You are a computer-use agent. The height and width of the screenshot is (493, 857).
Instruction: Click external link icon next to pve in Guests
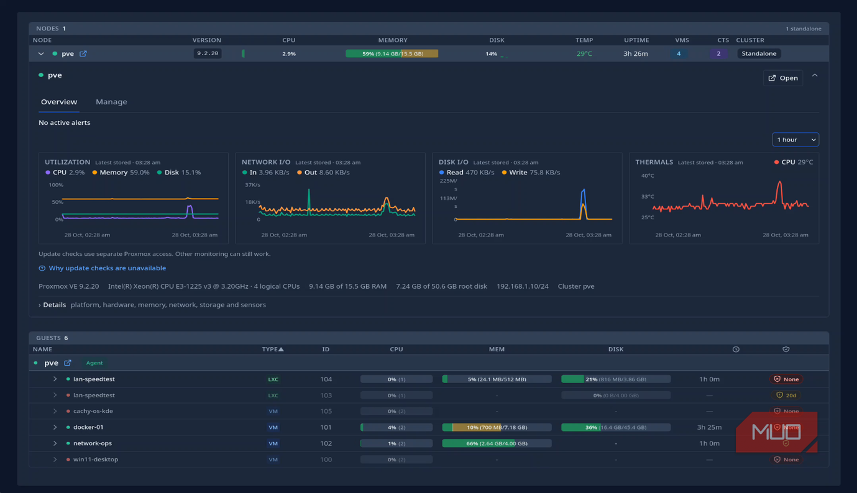click(x=68, y=363)
